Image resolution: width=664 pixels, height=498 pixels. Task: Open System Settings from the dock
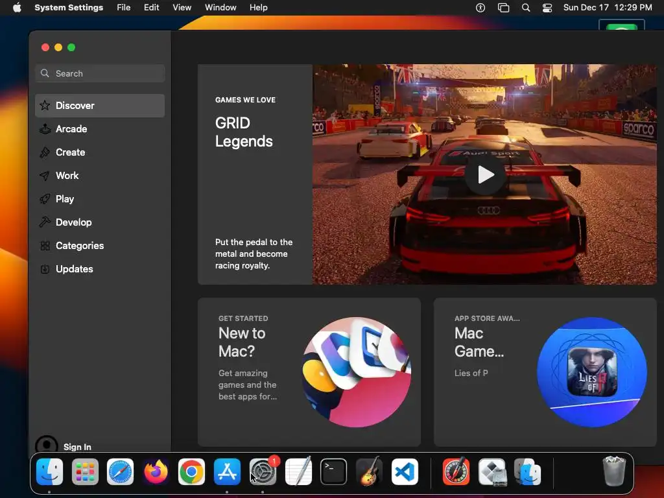(263, 471)
